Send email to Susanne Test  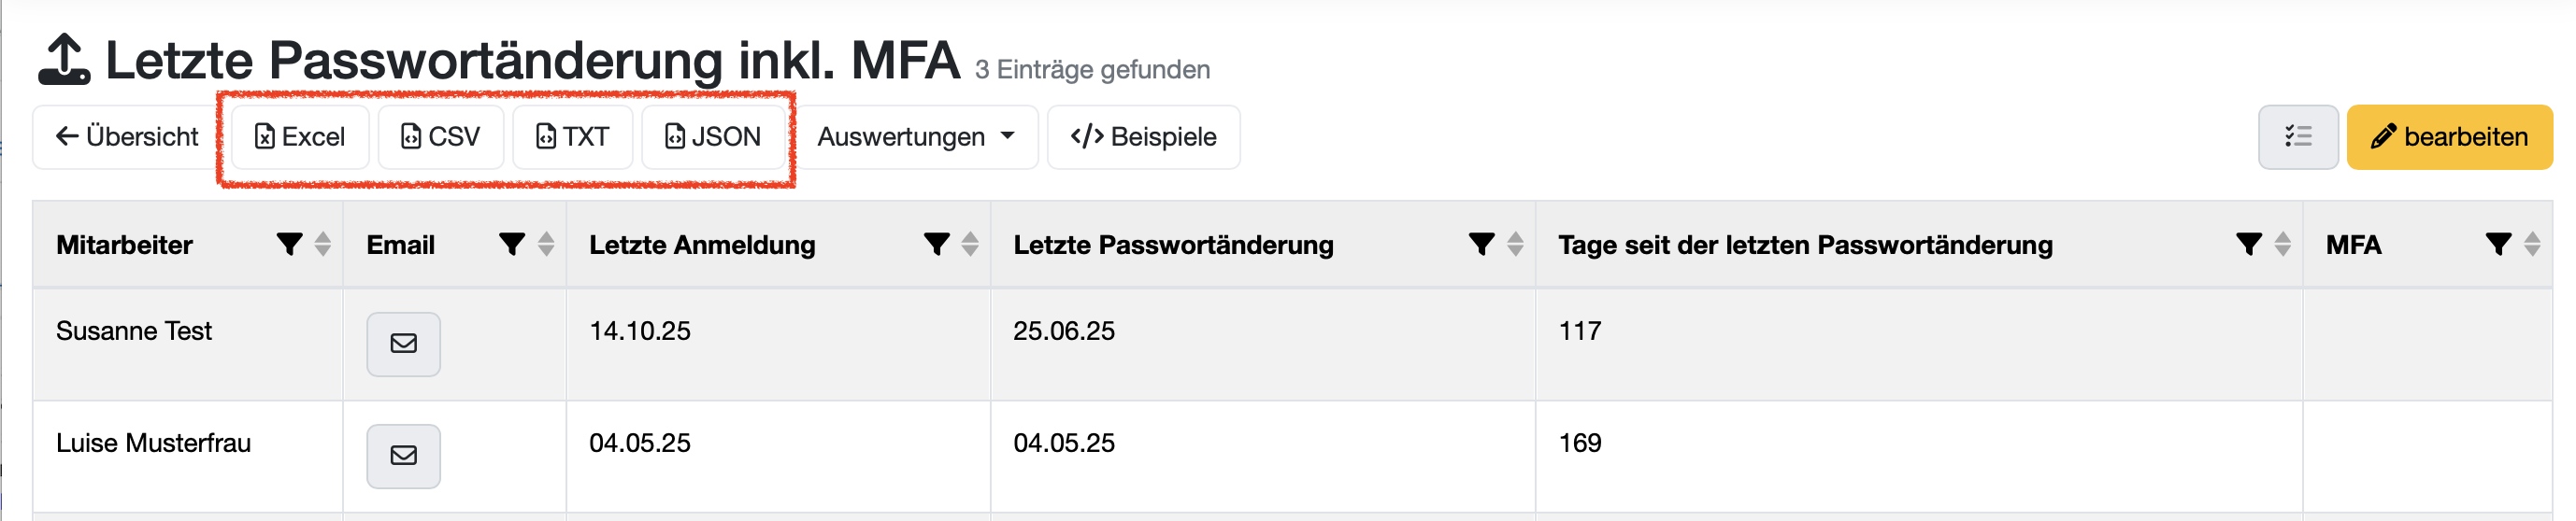click(403, 345)
